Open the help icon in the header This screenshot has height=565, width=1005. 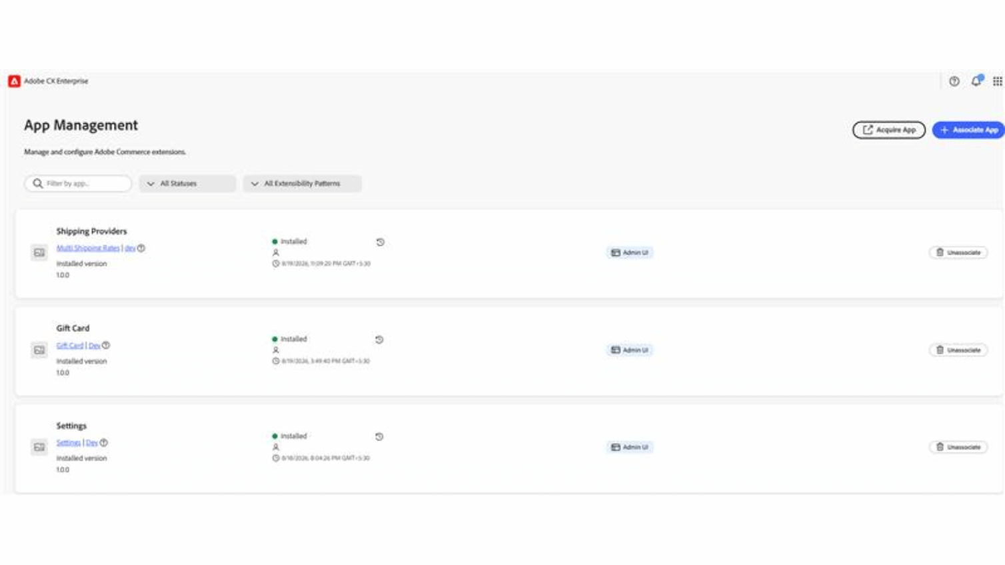(954, 81)
